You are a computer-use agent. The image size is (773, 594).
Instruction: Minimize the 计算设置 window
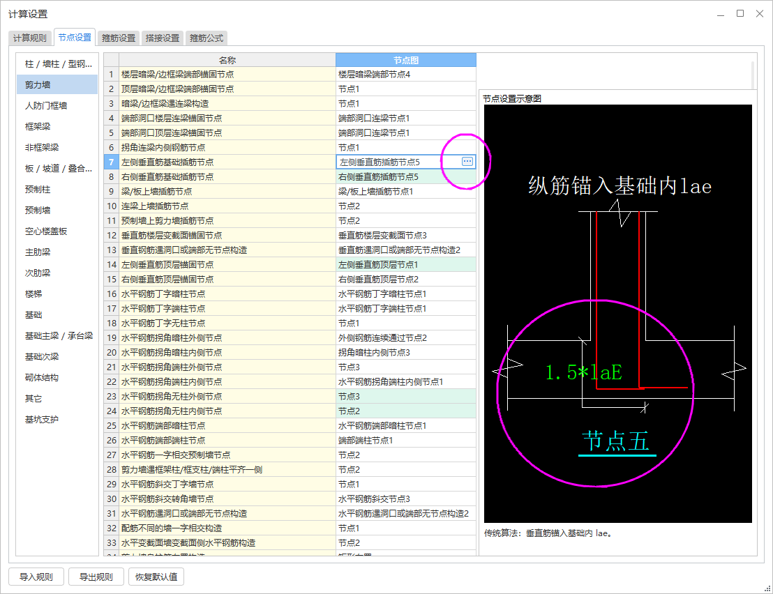pyautogui.click(x=720, y=14)
